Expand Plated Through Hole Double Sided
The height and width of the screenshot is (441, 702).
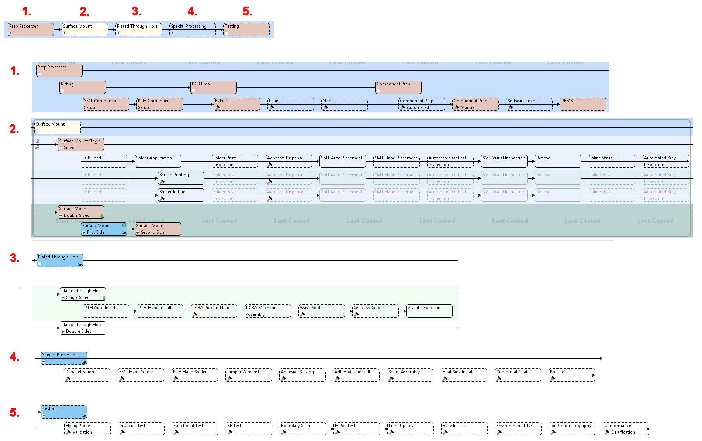63,332
